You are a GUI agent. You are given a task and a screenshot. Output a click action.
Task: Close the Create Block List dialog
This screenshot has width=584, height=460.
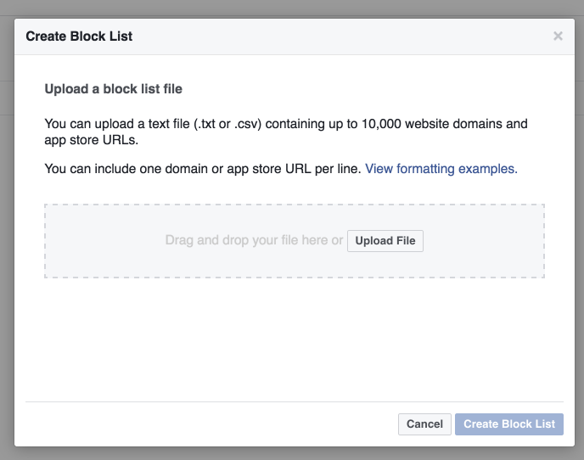(x=558, y=36)
